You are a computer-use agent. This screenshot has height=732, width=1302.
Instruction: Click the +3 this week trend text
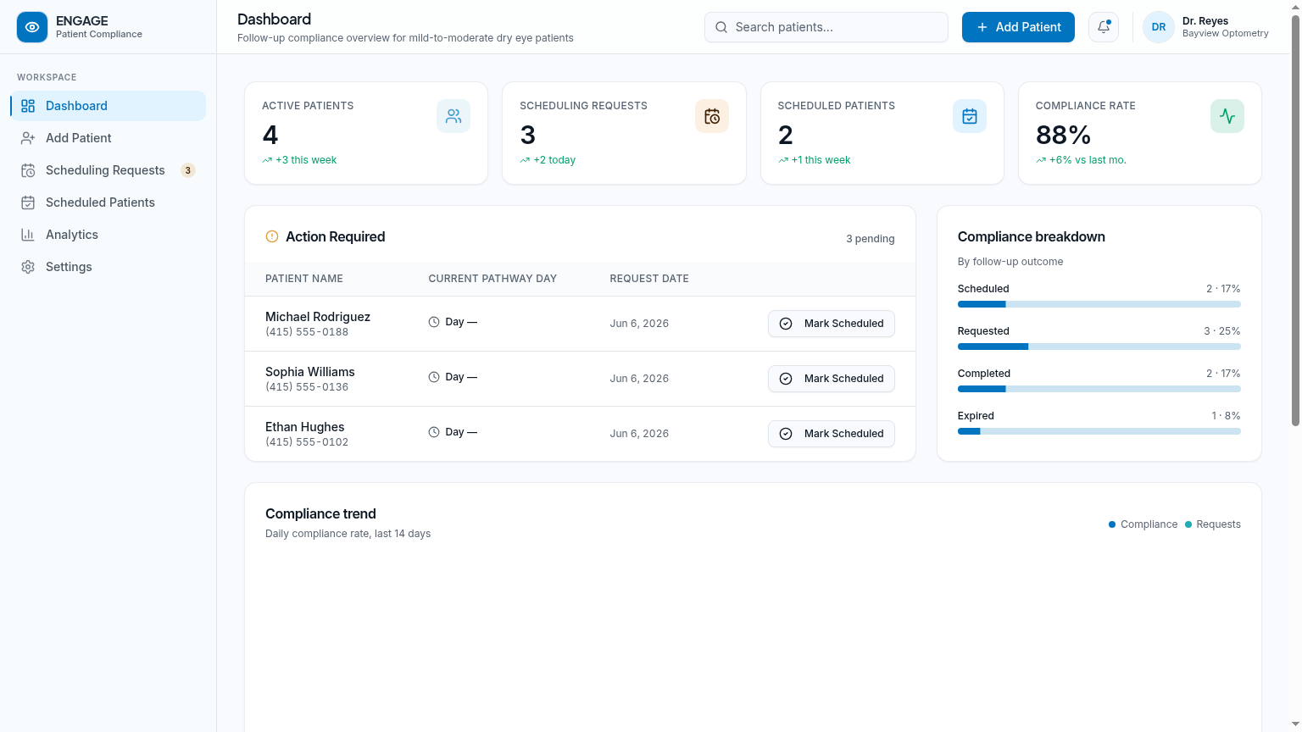click(306, 160)
